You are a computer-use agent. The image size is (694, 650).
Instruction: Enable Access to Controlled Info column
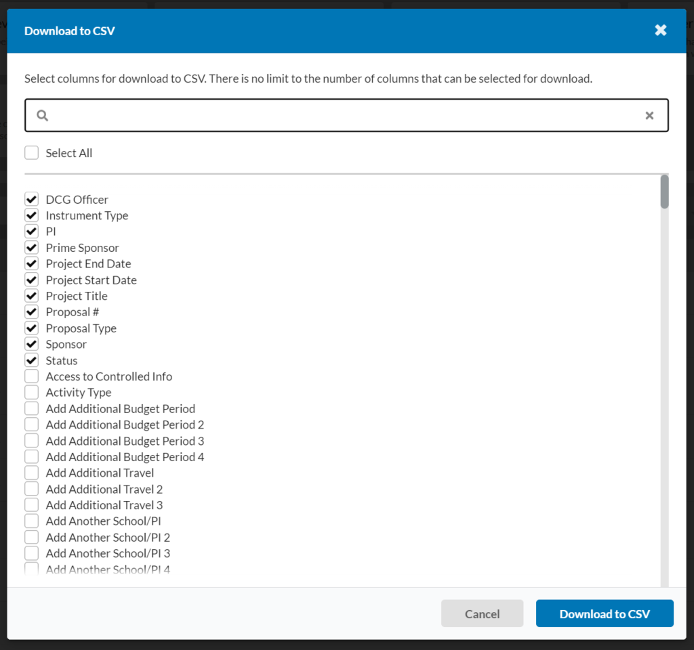(32, 376)
